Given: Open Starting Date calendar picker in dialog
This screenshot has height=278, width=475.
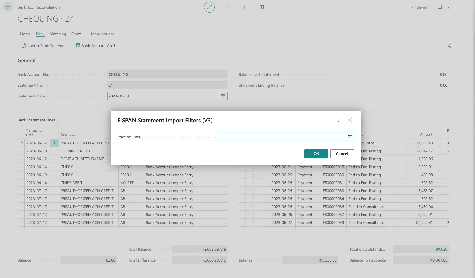Looking at the screenshot, I should pos(350,137).
